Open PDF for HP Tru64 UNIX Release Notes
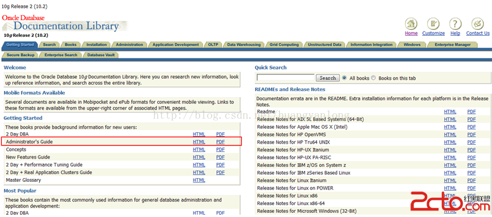The width and height of the screenshot is (492, 217). (472, 142)
